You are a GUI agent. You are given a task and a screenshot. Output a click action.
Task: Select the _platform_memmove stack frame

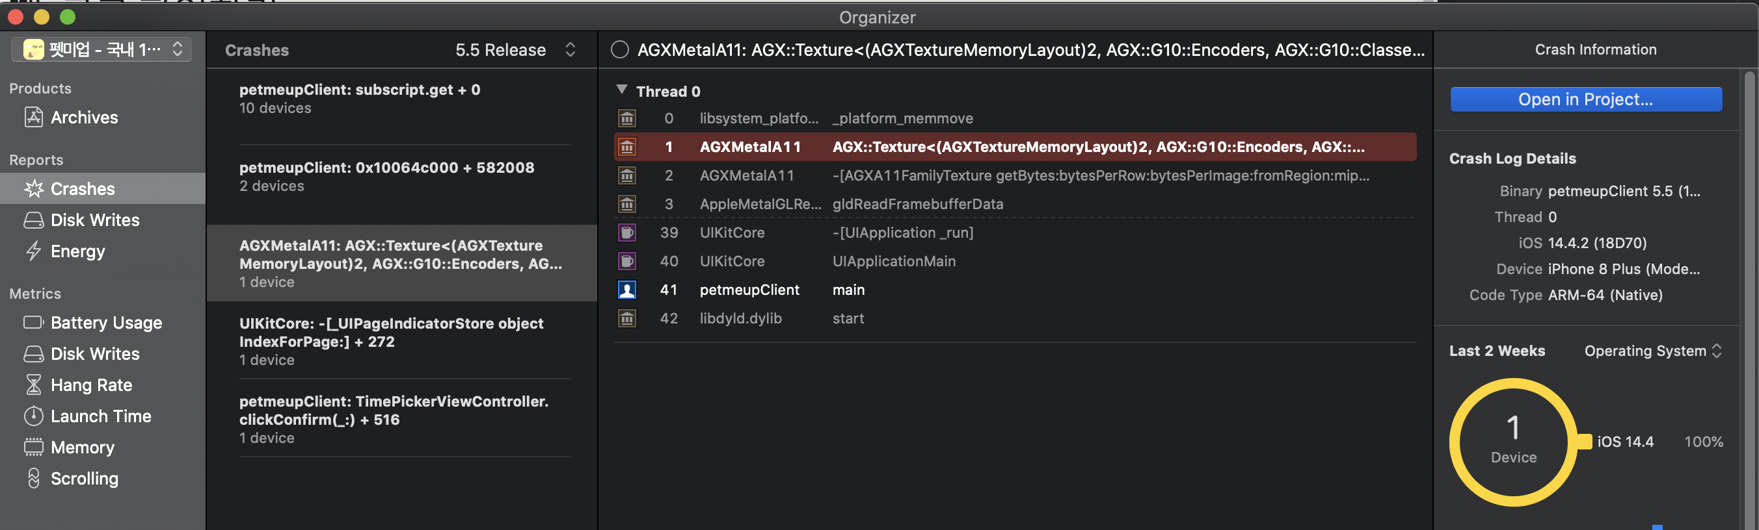(1015, 119)
